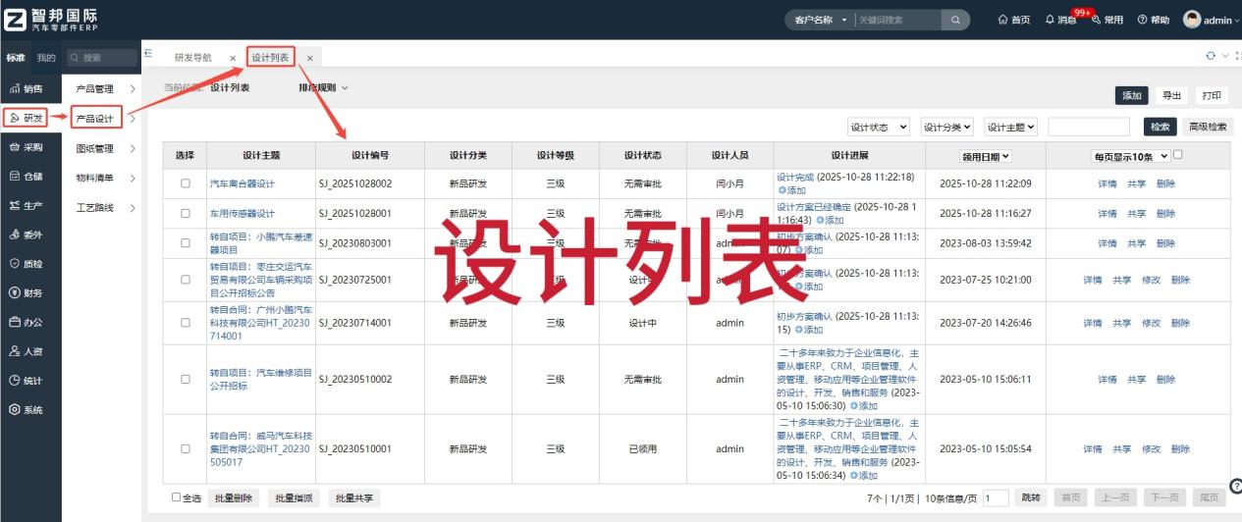This screenshot has width=1242, height=522.
Task: Open the 设计主题 filter dropdown
Action: pyautogui.click(x=1011, y=127)
